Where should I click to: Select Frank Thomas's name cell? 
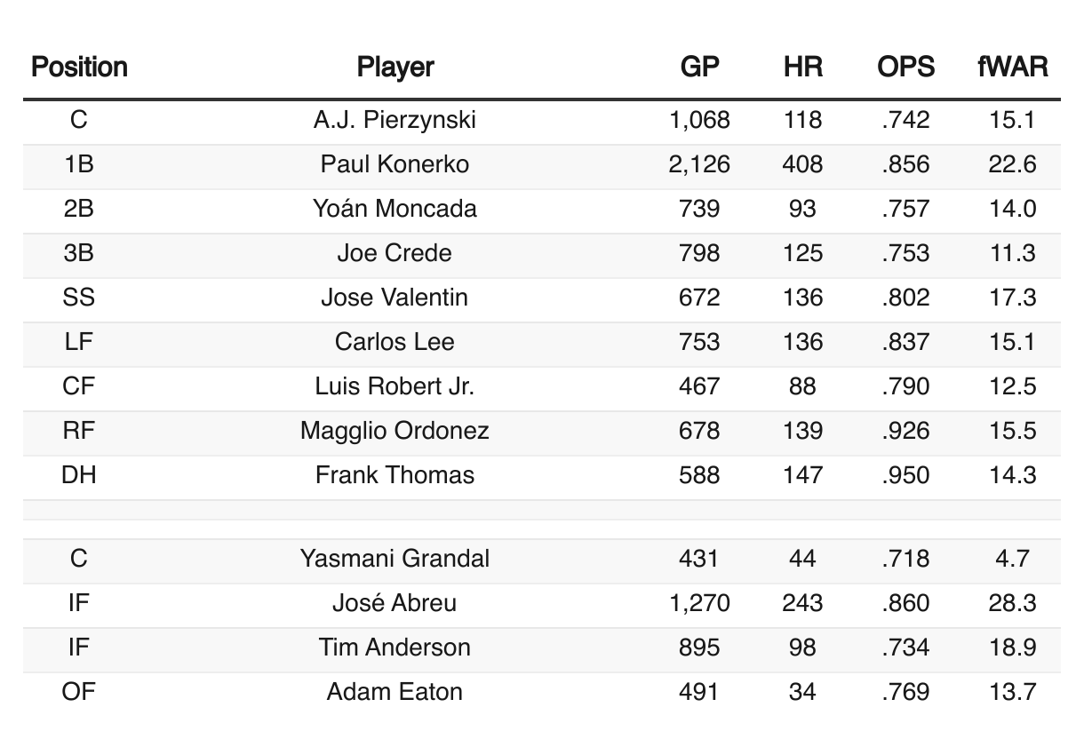pos(395,475)
